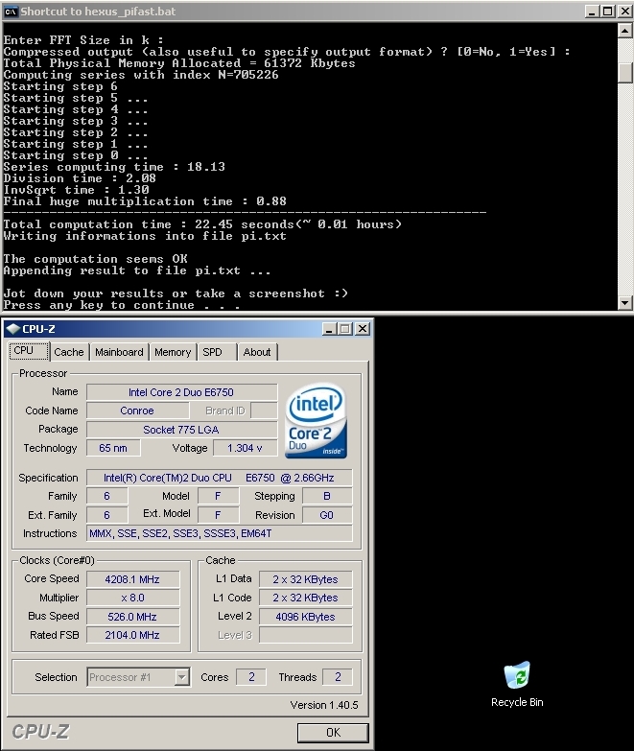
Task: Click the 'Total Physical Memory Allocated' line
Action: point(179,63)
